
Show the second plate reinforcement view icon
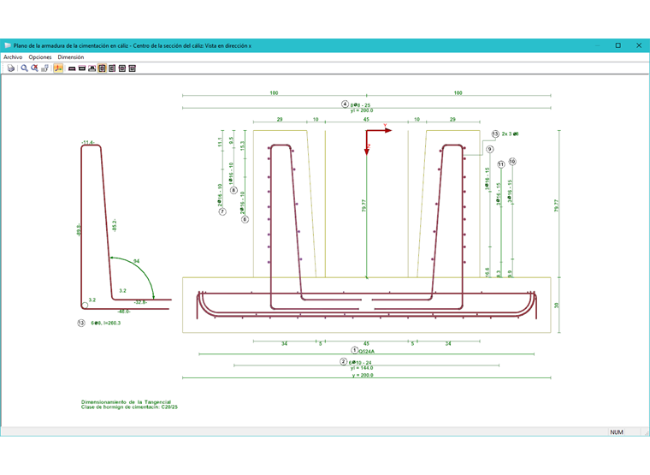81,68
